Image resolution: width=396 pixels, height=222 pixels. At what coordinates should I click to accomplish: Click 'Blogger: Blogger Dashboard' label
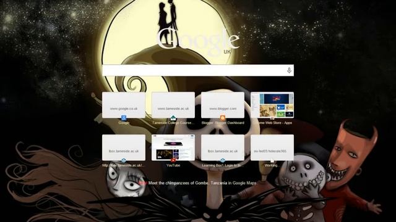223,123
